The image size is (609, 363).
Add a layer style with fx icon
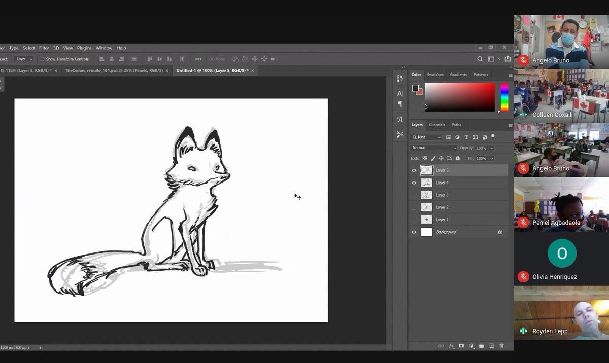(451, 346)
